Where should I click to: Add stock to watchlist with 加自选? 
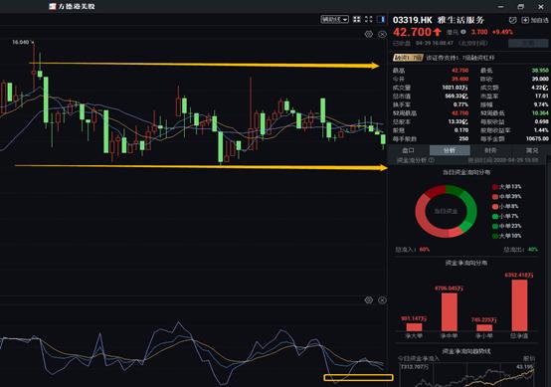(x=535, y=20)
